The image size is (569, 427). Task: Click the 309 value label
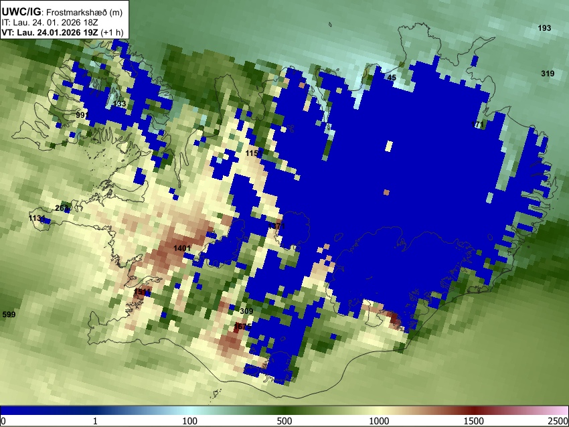coord(246,311)
